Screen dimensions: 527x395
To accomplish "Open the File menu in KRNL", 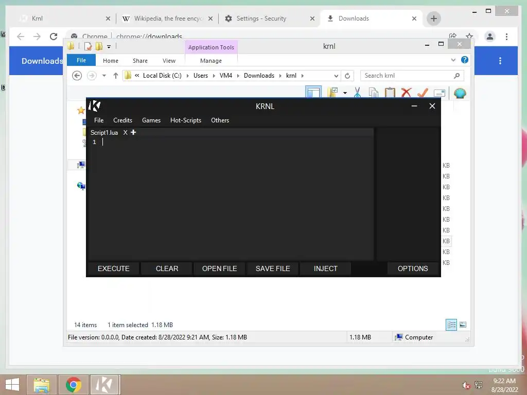I will pyautogui.click(x=99, y=120).
